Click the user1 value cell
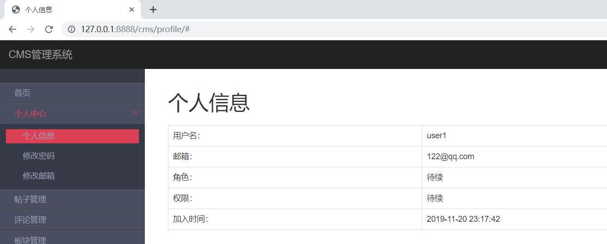607x244 pixels. point(514,136)
